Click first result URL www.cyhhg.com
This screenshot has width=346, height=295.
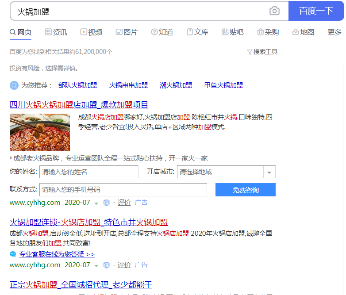tap(35, 203)
